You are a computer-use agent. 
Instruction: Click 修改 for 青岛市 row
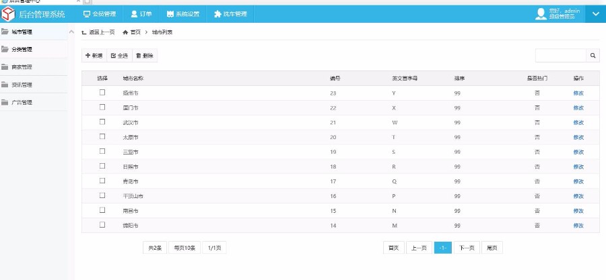(x=578, y=181)
